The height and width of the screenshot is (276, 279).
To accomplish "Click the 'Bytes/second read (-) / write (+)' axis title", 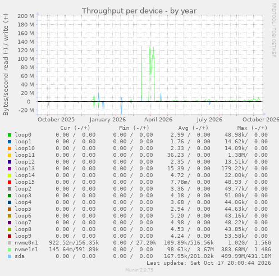I will point(6,65).
